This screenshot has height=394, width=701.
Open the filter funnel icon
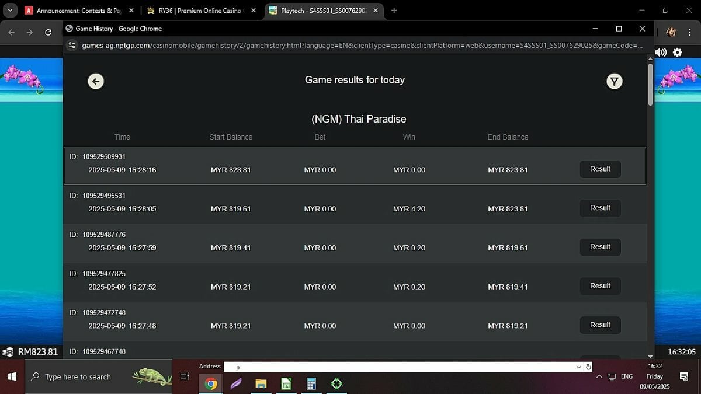(x=614, y=81)
